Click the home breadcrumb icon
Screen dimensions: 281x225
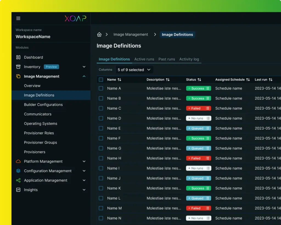click(99, 34)
